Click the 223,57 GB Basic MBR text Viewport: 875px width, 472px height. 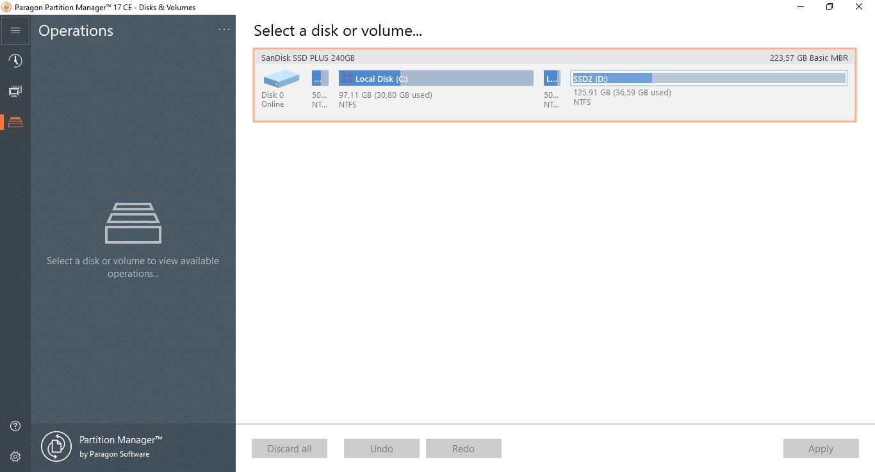(809, 58)
